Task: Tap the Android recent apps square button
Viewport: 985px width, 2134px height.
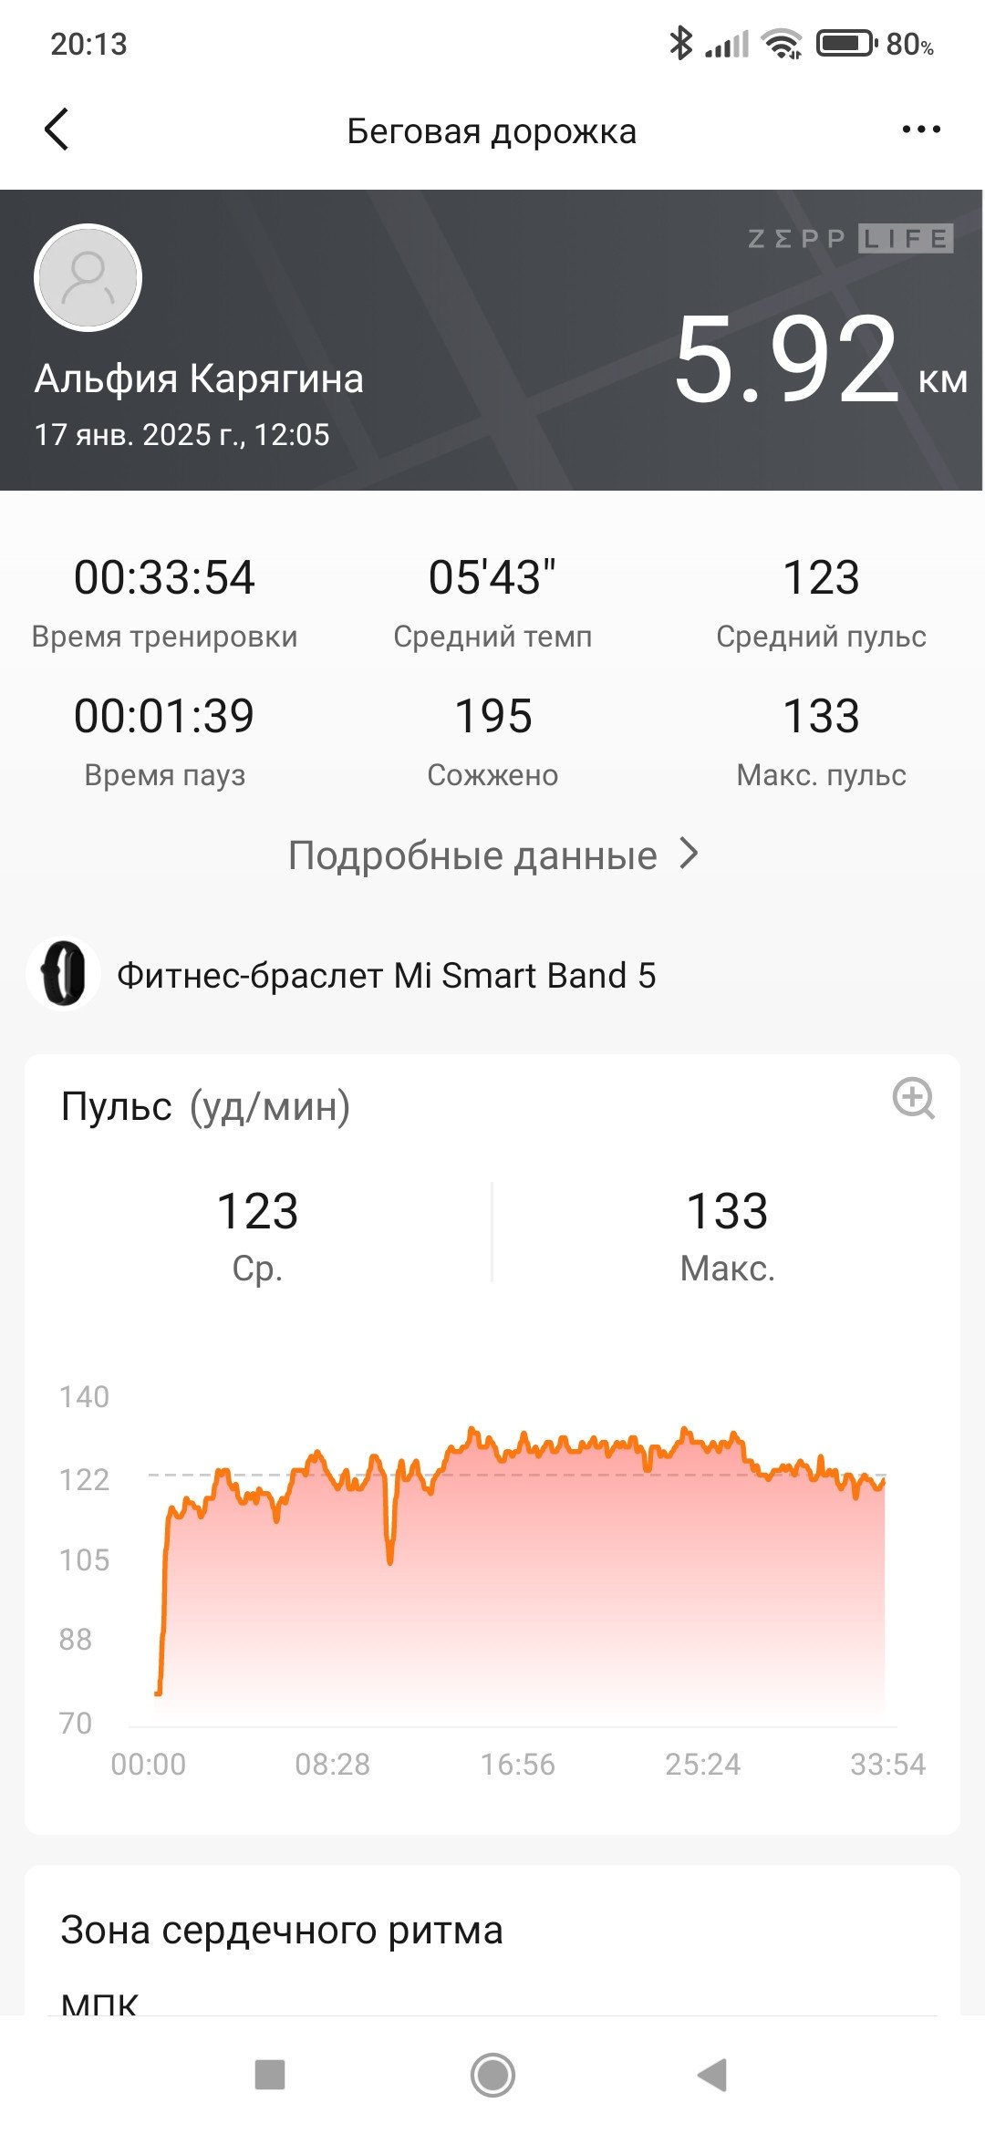Action: pyautogui.click(x=270, y=2074)
